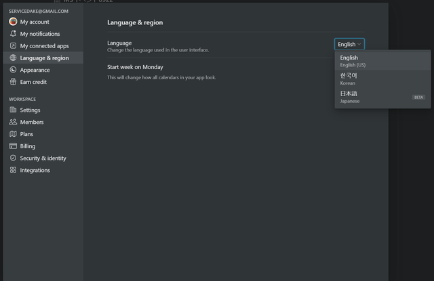Select Japanese beta language option
The width and height of the screenshot is (434, 281).
point(382,97)
